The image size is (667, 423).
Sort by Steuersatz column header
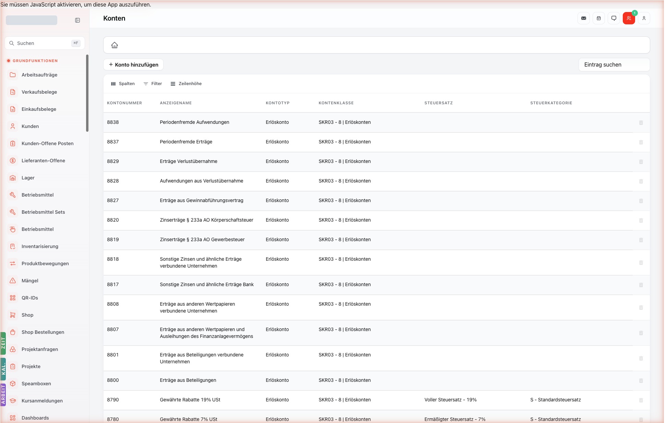coord(439,103)
